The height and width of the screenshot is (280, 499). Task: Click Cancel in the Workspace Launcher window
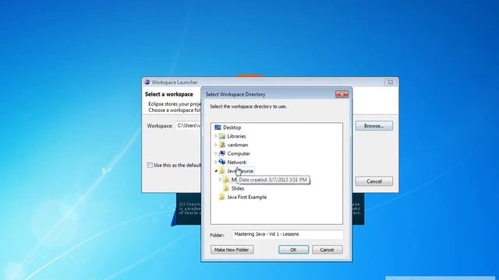(374, 181)
